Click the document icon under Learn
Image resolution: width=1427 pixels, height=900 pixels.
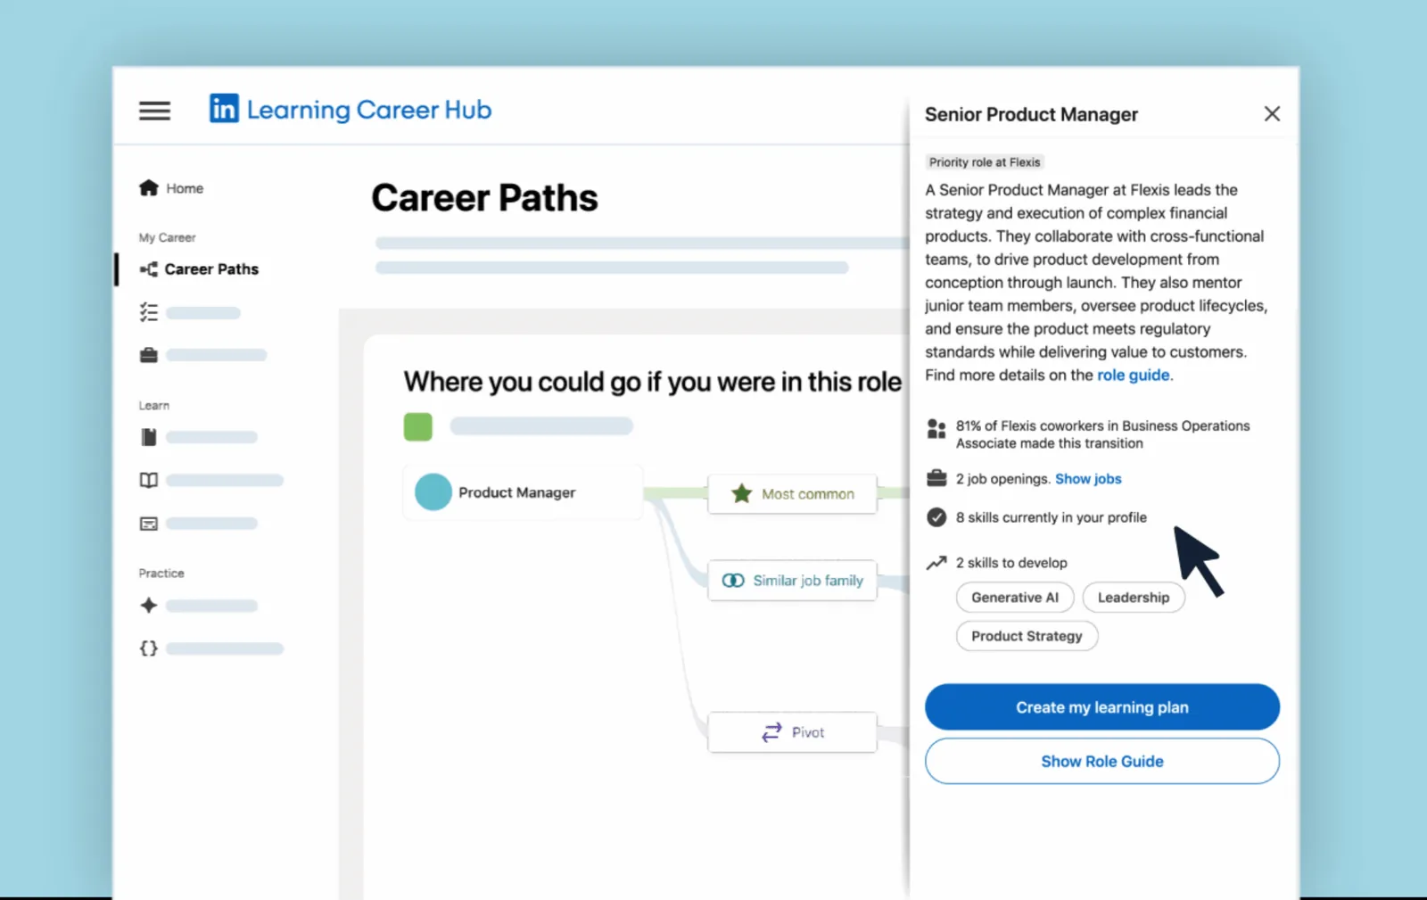pos(149,437)
